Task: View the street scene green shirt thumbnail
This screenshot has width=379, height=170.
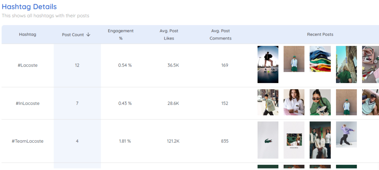Action: tap(346, 64)
